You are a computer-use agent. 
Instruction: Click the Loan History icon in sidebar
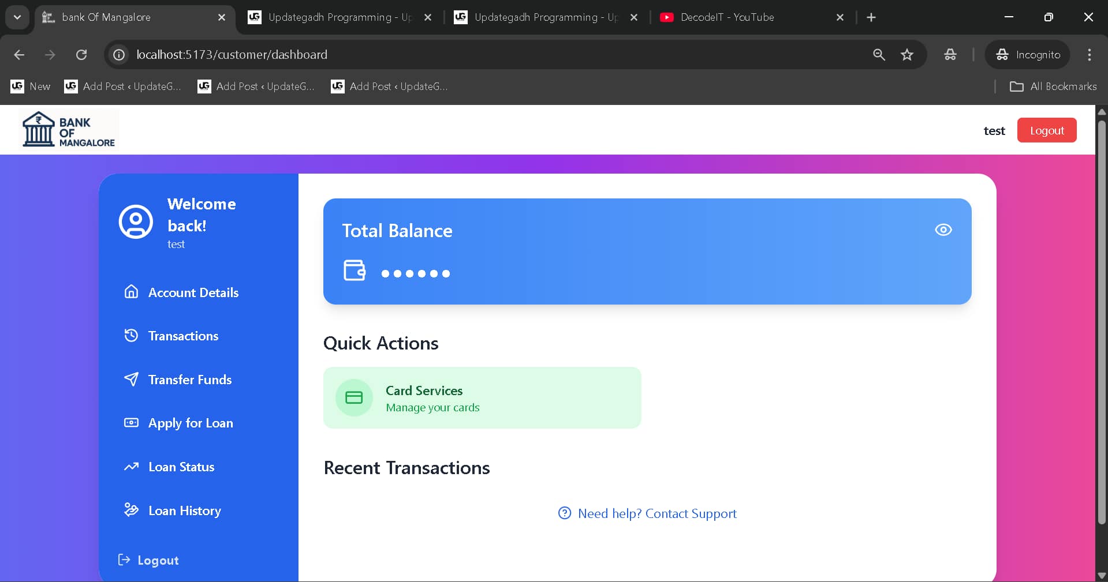point(131,510)
